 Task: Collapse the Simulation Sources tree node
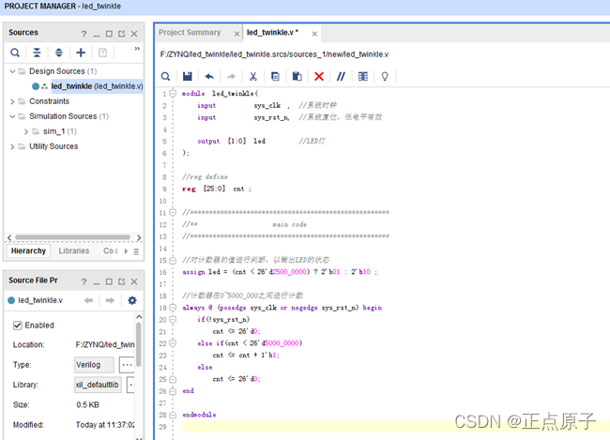(x=12, y=116)
